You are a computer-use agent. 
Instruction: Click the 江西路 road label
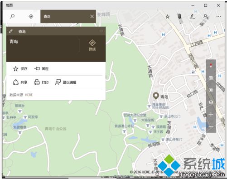[x=197, y=44]
